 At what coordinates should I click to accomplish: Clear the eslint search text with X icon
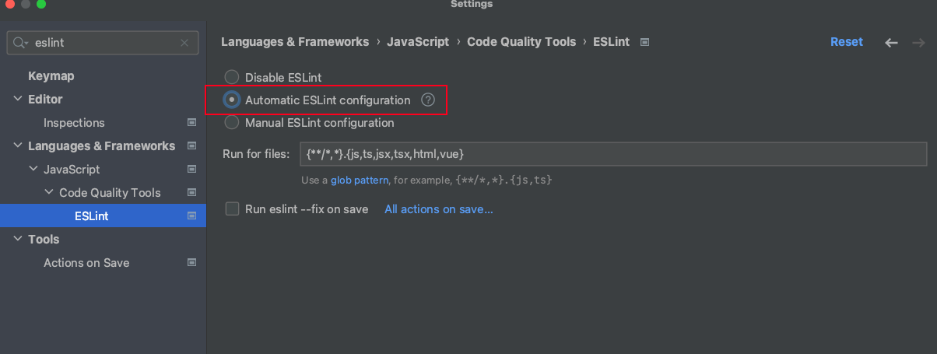[184, 43]
